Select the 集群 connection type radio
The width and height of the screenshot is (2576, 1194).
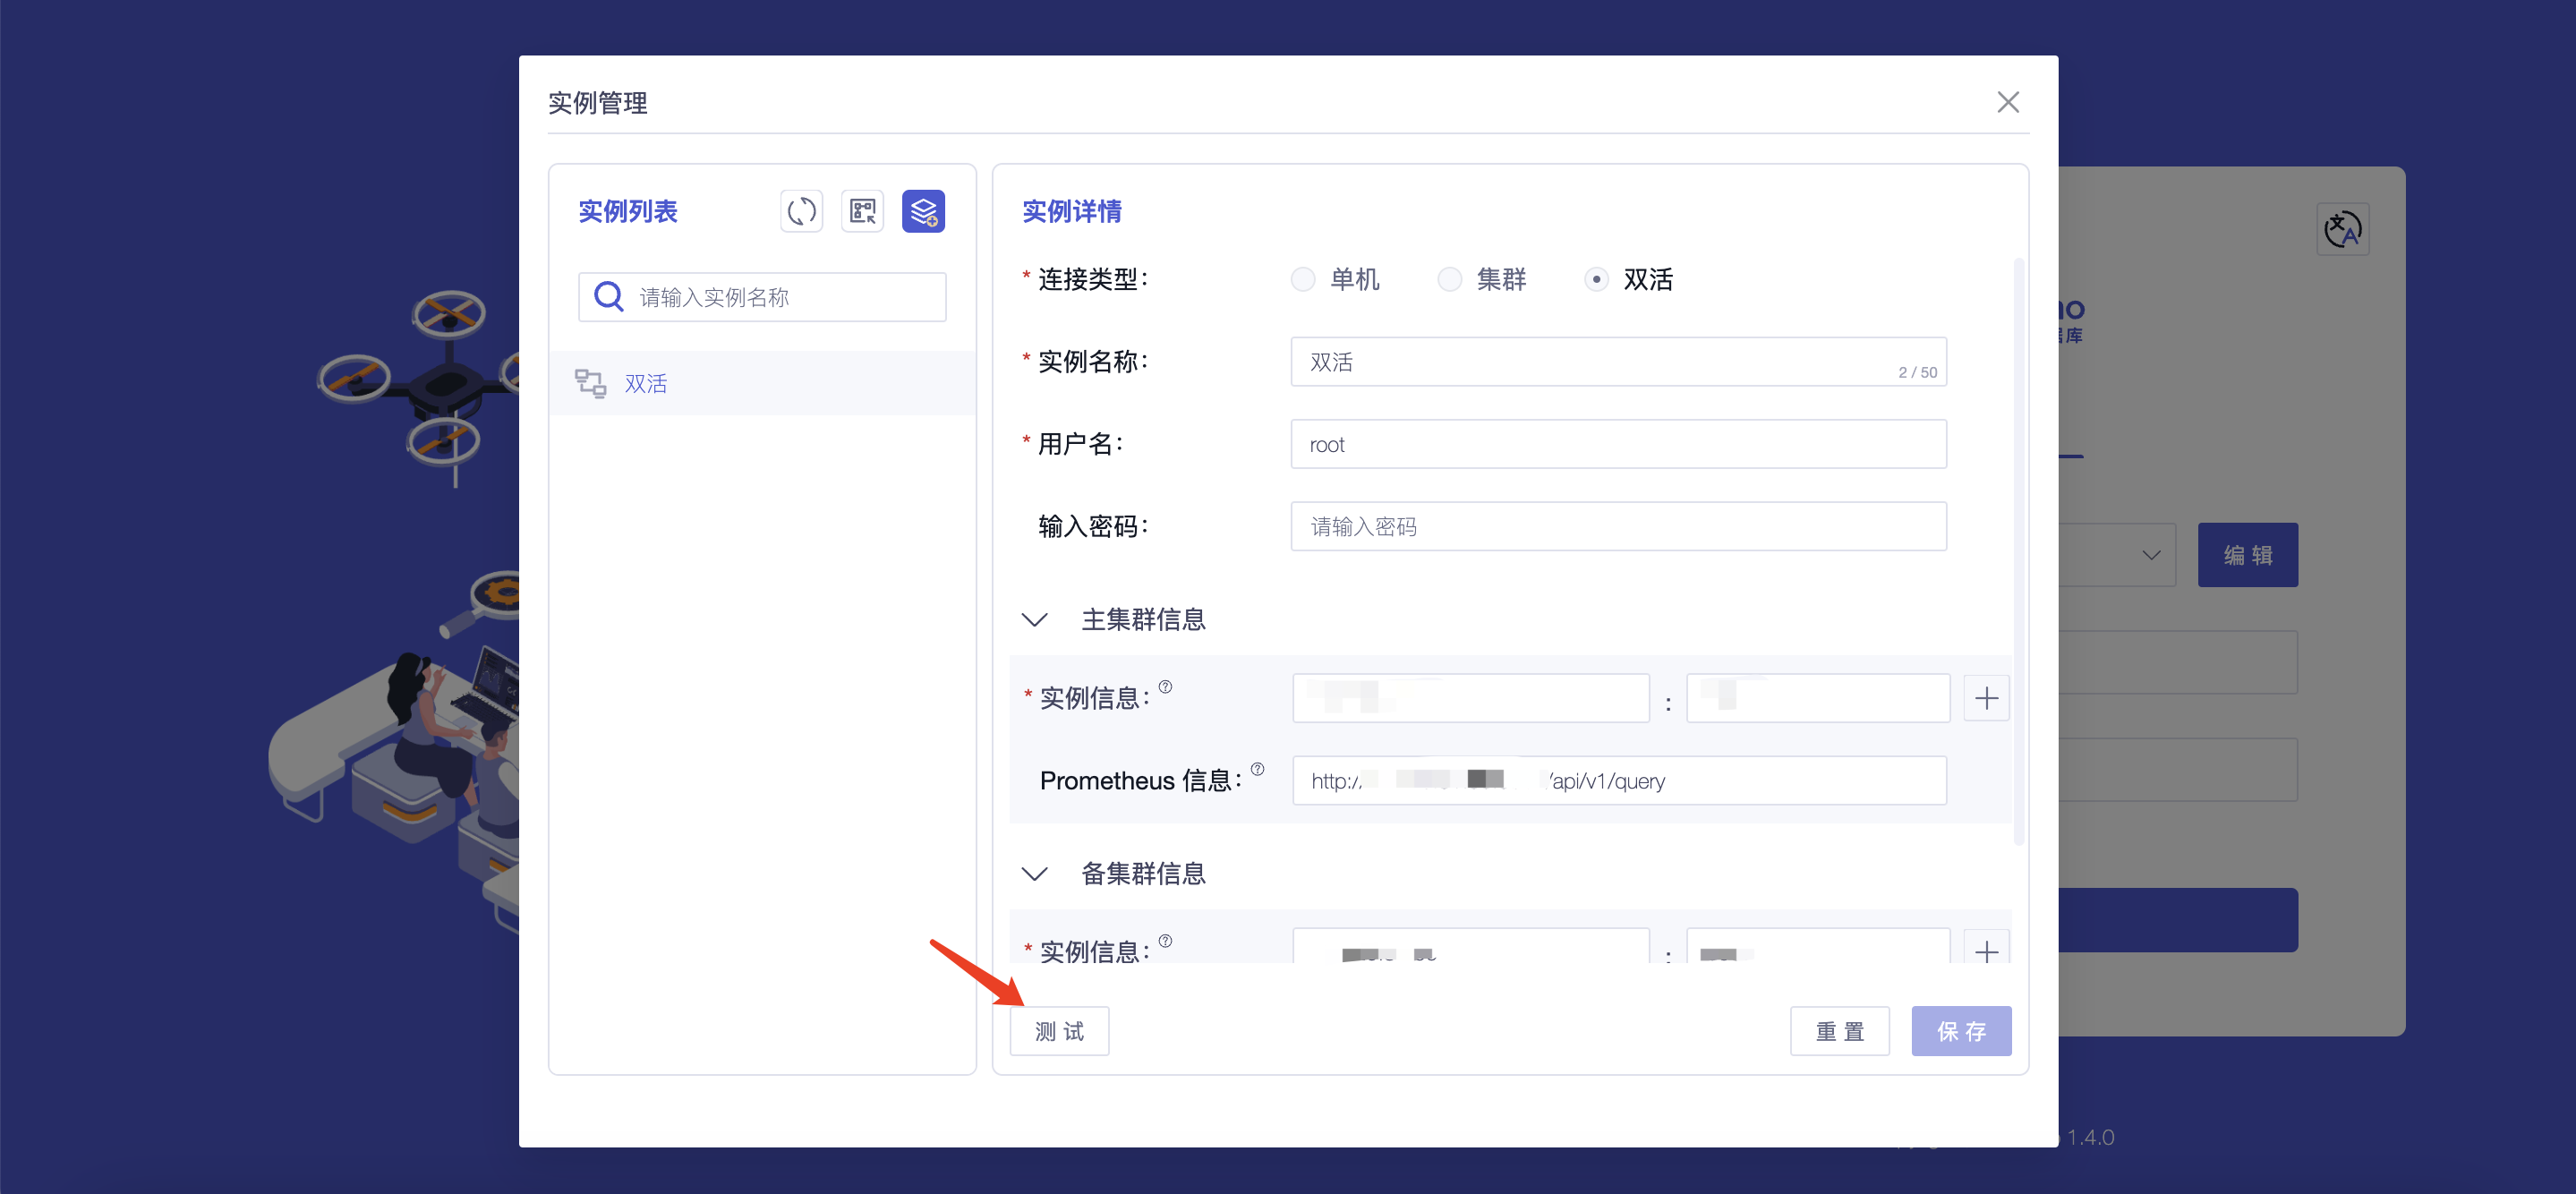pyautogui.click(x=1449, y=279)
